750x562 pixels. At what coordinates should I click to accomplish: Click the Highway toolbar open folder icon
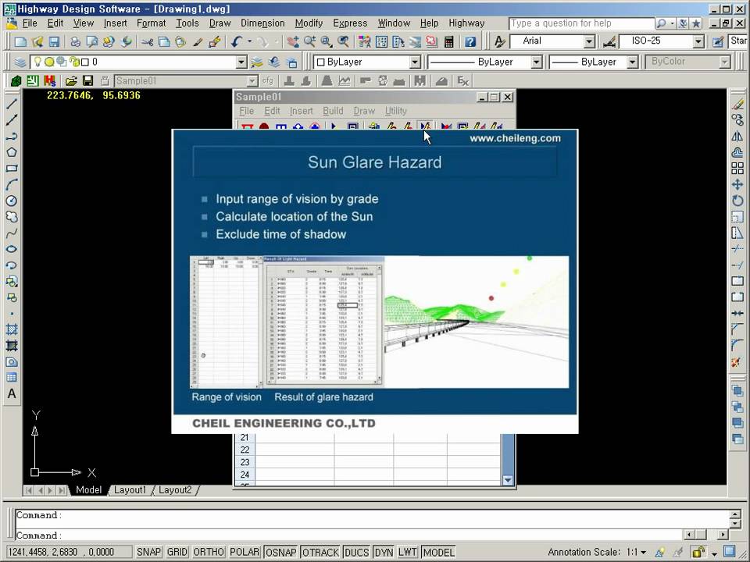(71, 80)
